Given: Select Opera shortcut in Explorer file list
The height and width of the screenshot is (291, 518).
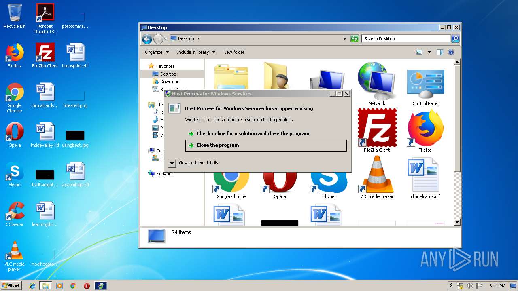Looking at the screenshot, I should click(280, 185).
